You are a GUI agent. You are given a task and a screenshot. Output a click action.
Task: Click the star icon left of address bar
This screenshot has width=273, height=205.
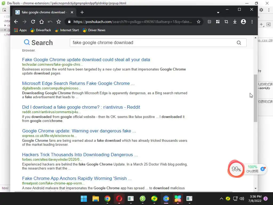pyautogui.click(x=59, y=22)
